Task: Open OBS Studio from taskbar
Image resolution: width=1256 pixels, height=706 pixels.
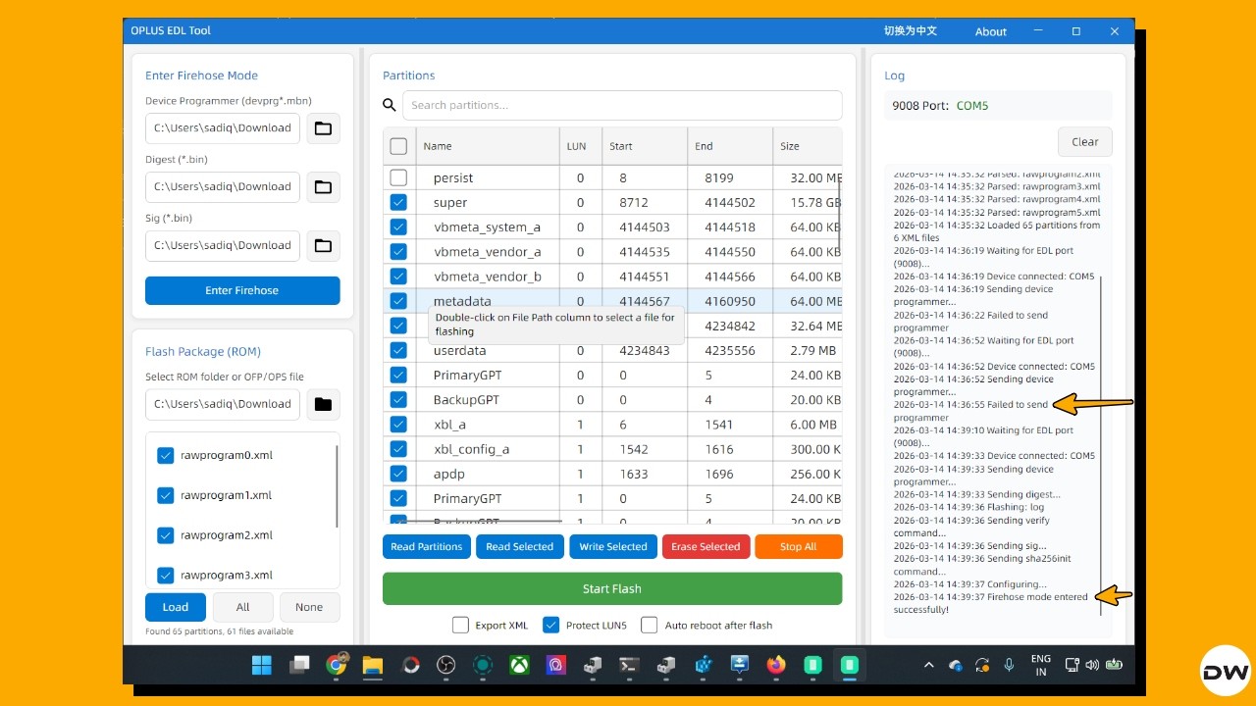Action: (446, 665)
